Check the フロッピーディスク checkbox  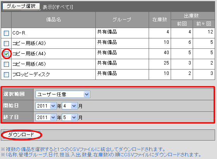6,75
